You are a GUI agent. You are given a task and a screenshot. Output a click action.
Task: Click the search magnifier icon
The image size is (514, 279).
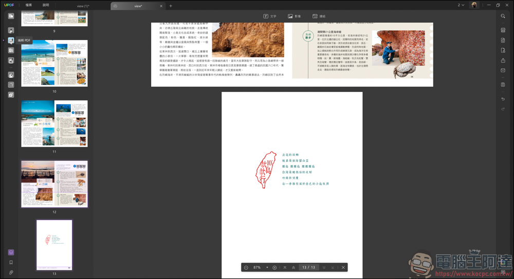(503, 16)
